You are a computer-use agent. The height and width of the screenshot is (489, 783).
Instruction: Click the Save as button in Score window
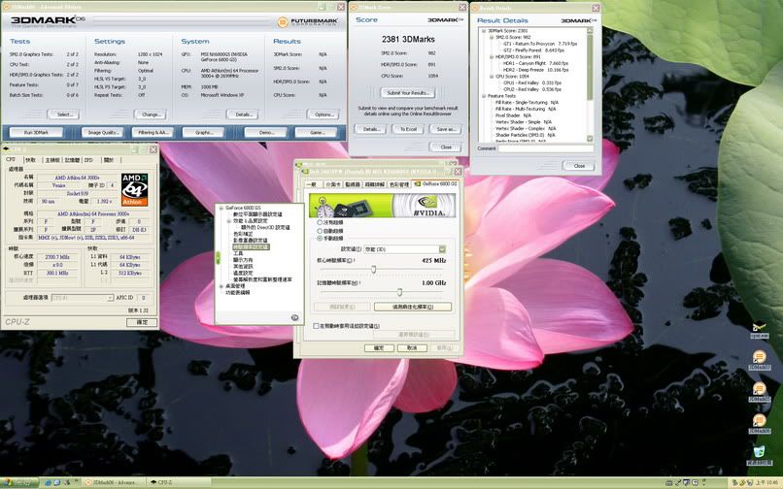pyautogui.click(x=446, y=129)
